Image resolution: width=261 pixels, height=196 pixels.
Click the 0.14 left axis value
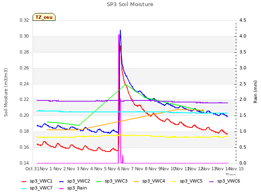24,163
